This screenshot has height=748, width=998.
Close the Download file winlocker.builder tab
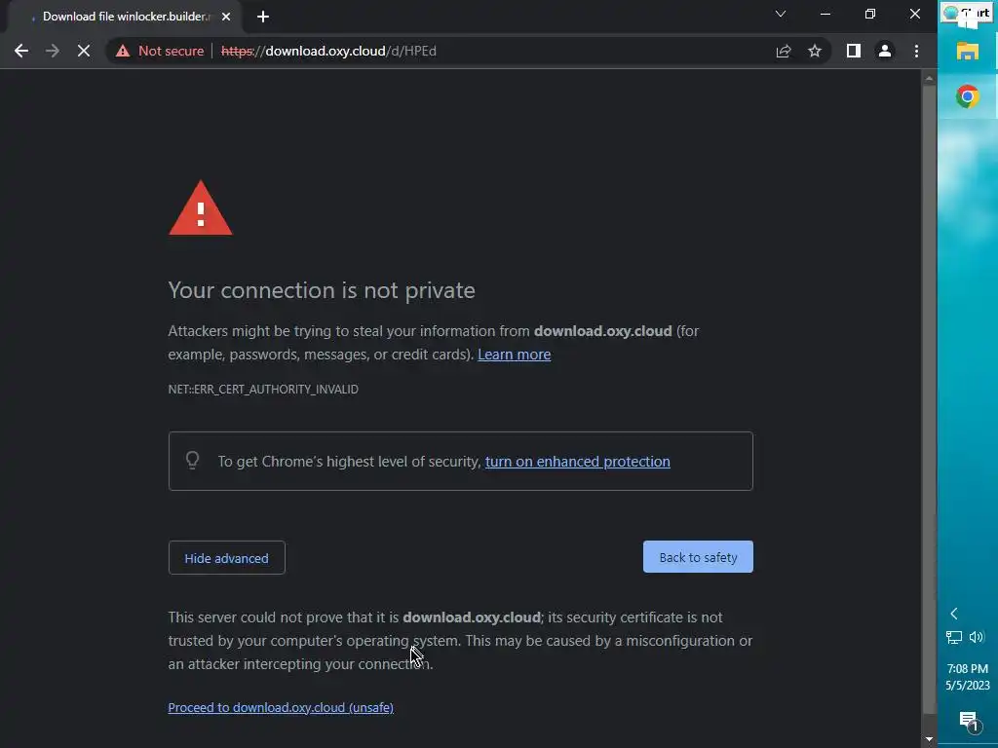click(x=226, y=17)
